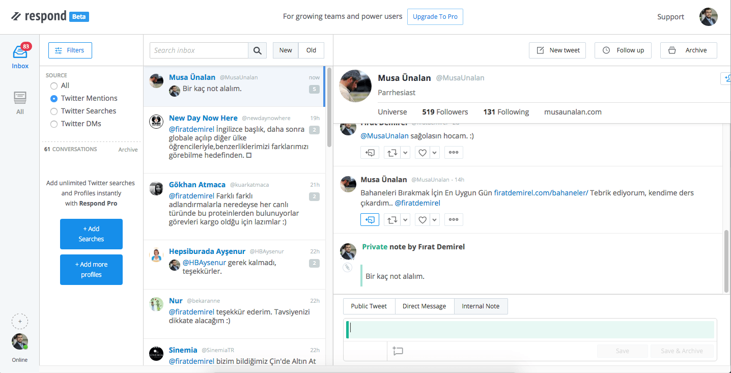Open canned responses in the note composer
This screenshot has width=731, height=373.
coord(398,351)
